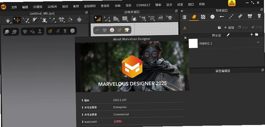The height and width of the screenshot is (127, 265).
Task: Click the orange info icon in 2D window
Action: click(112, 30)
